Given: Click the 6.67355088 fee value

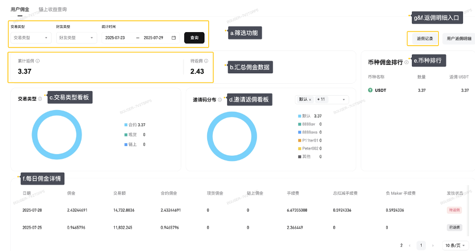Looking at the screenshot, I should click(297, 210).
